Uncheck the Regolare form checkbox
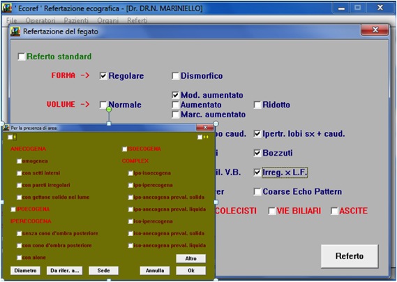Image resolution: width=397 pixels, height=282 pixels. 103,76
